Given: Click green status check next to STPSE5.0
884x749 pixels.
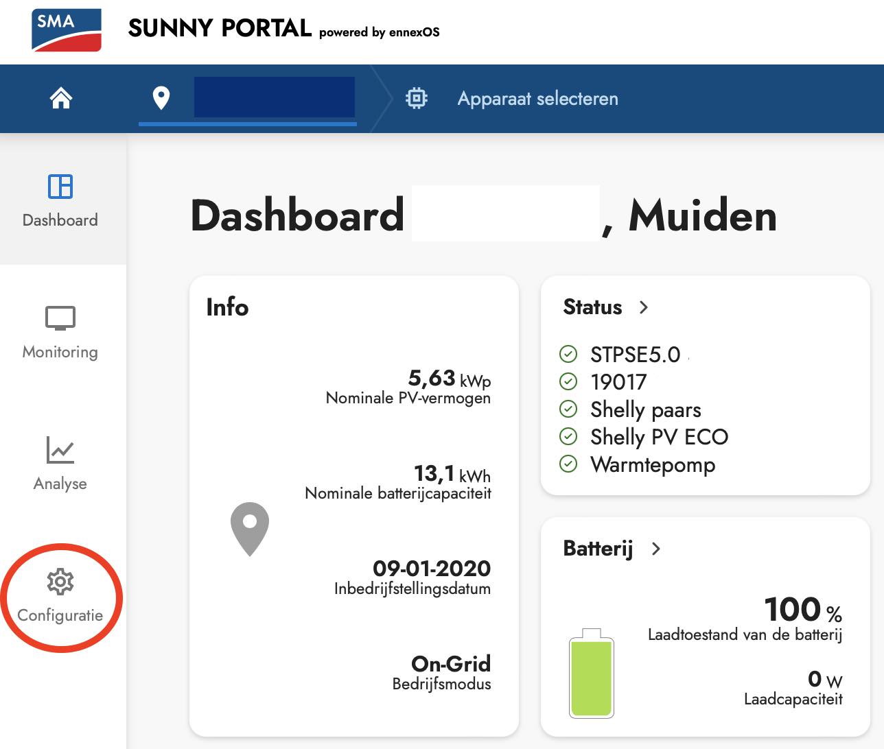Looking at the screenshot, I should 568,354.
